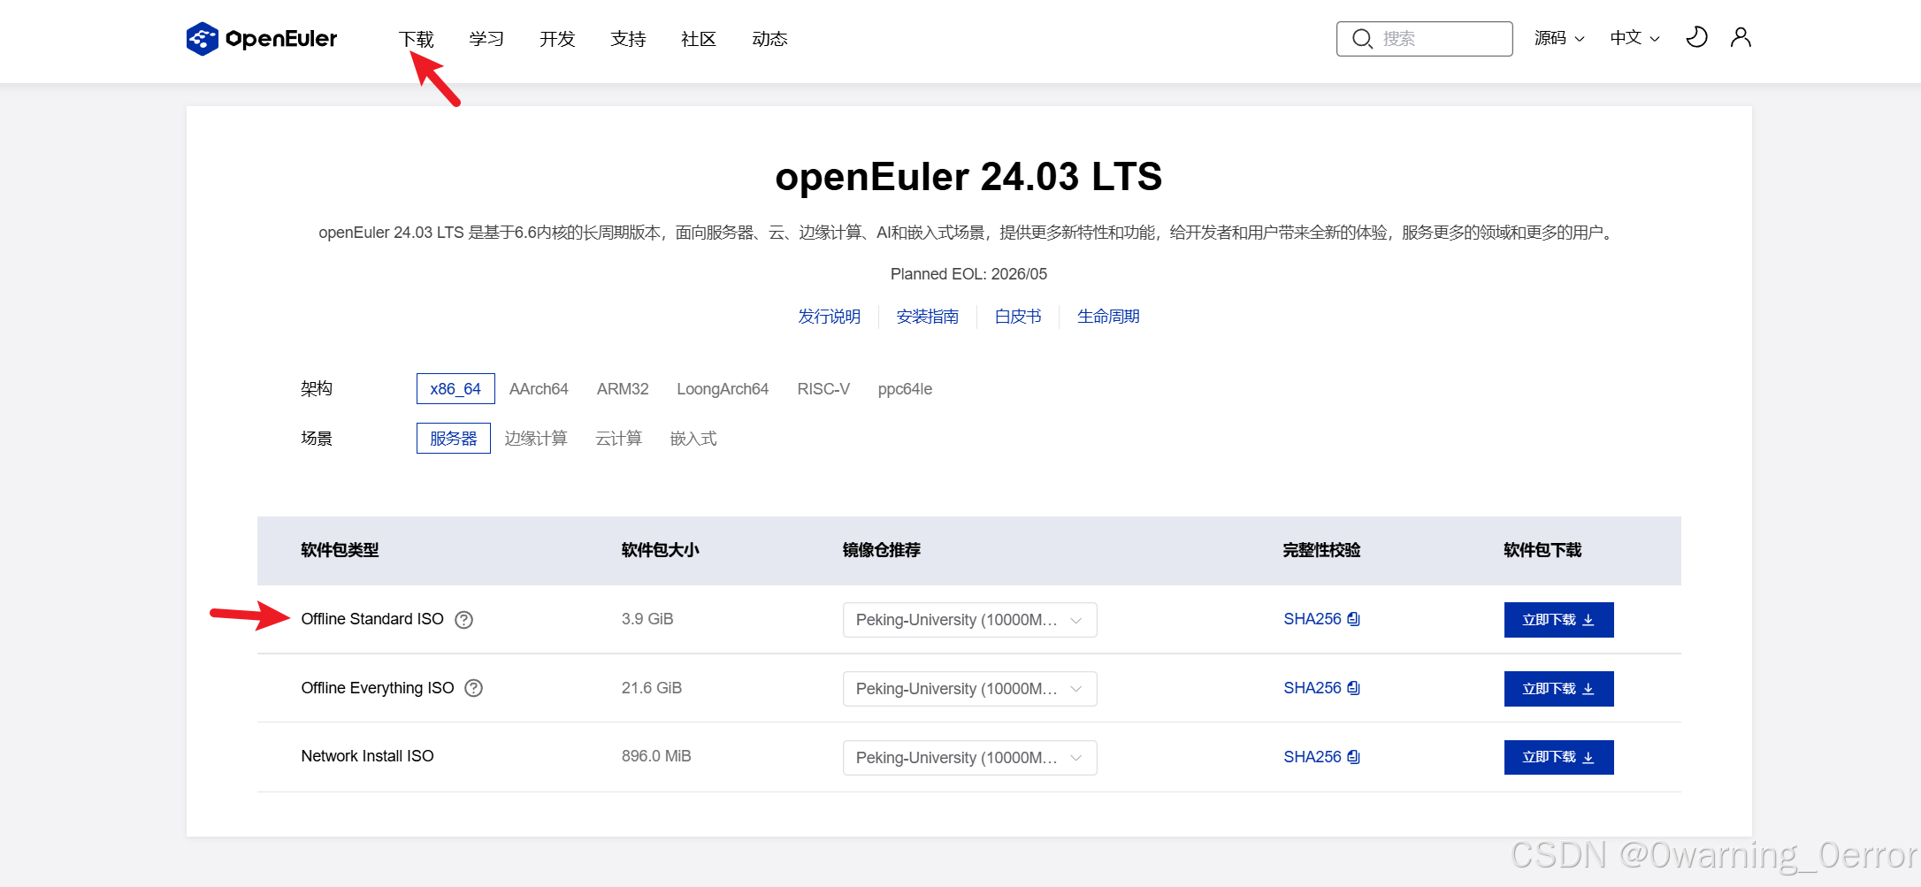Open the 安装指南 link
This screenshot has width=1921, height=887.
927,316
